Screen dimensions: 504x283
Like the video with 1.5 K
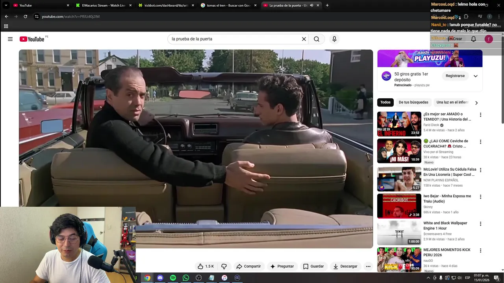206,266
